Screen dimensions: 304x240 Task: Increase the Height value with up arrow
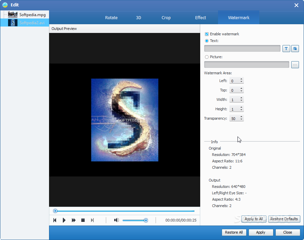[242, 108]
